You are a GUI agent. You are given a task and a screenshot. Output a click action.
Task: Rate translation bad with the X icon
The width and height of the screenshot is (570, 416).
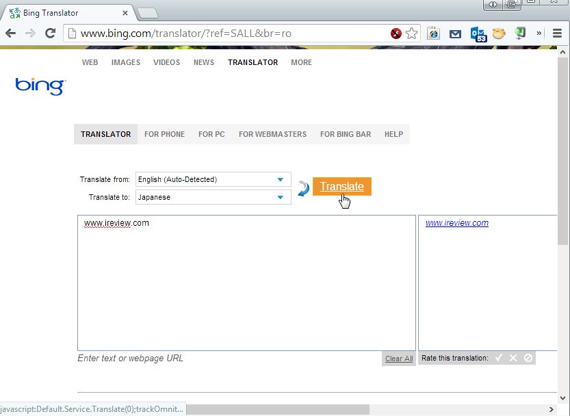513,358
